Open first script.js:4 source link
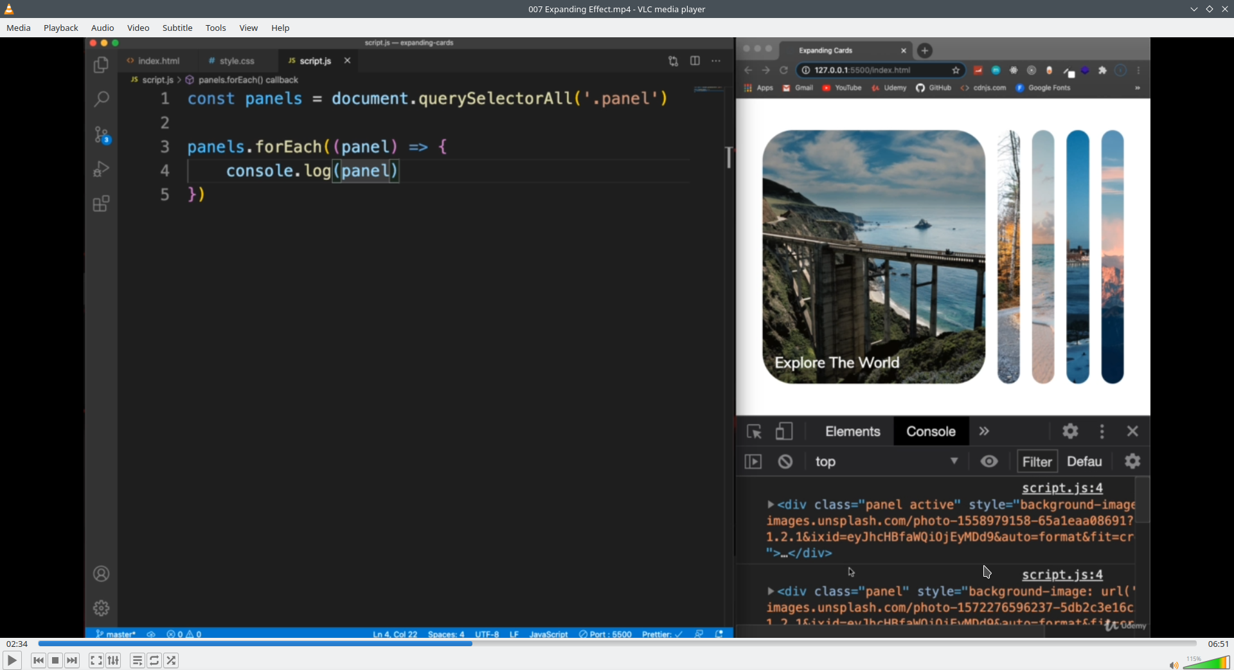Viewport: 1234px width, 670px height. pos(1062,488)
